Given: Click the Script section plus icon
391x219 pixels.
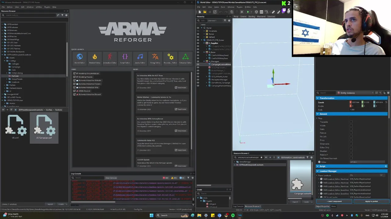Looking at the screenshot, I should click(386, 166).
